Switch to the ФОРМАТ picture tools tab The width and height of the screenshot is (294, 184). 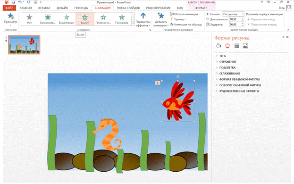point(201,8)
